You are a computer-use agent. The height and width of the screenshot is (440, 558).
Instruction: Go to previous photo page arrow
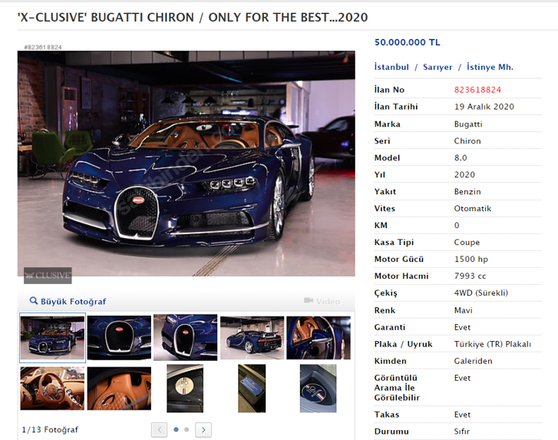[x=160, y=430]
